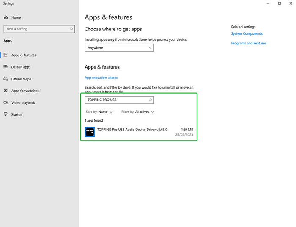Minimize the Settings window
This screenshot has width=296, height=227.
[268, 3]
